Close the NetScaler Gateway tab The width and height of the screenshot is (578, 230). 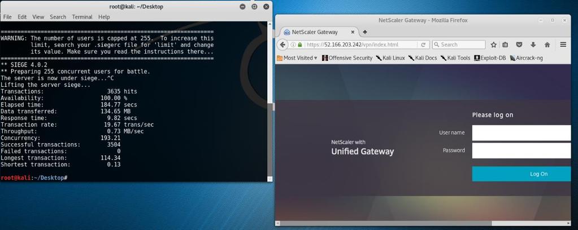click(353, 32)
